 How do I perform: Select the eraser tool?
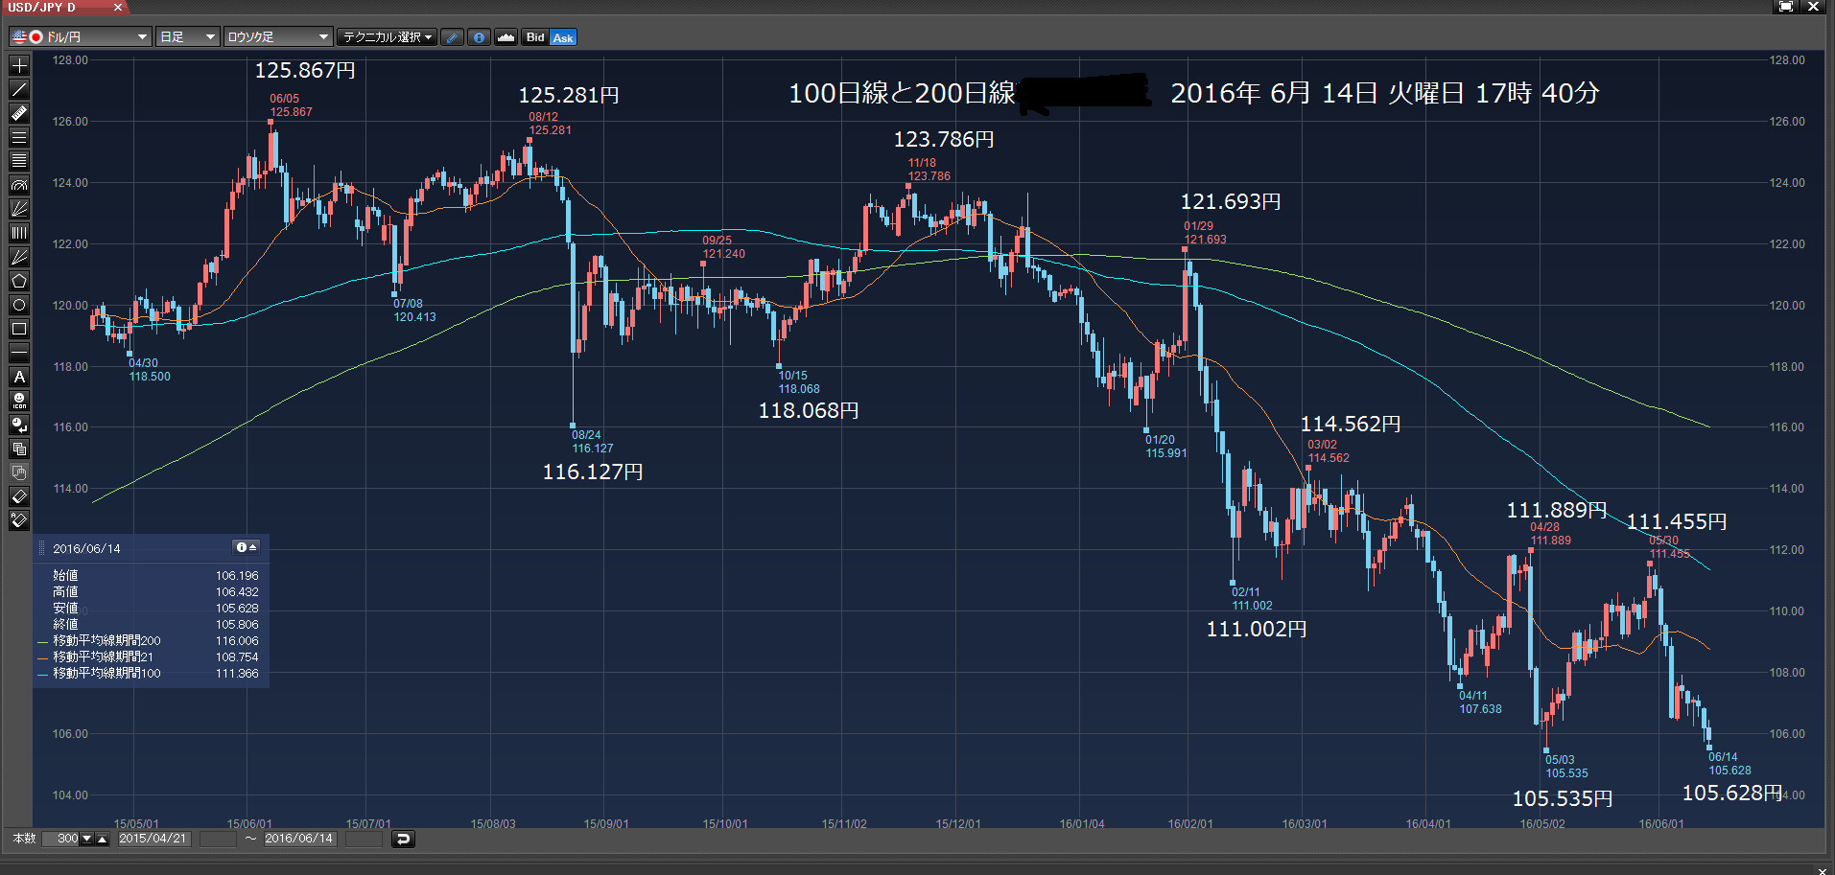point(19,496)
